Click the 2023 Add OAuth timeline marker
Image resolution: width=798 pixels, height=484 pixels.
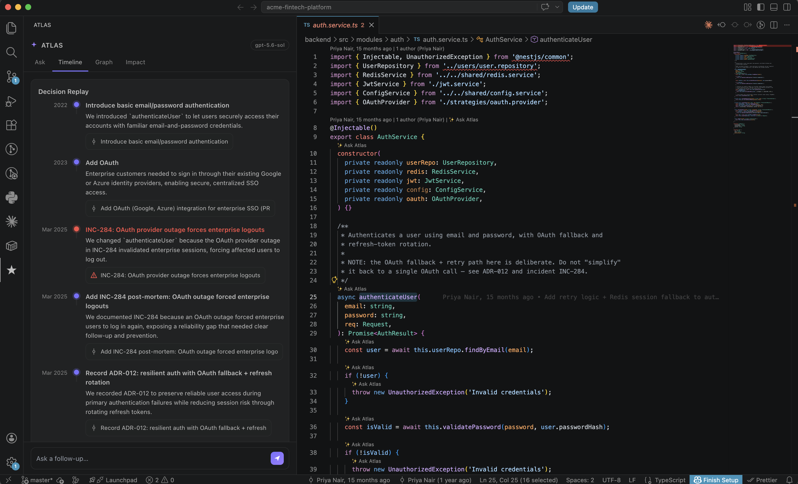[x=76, y=162]
